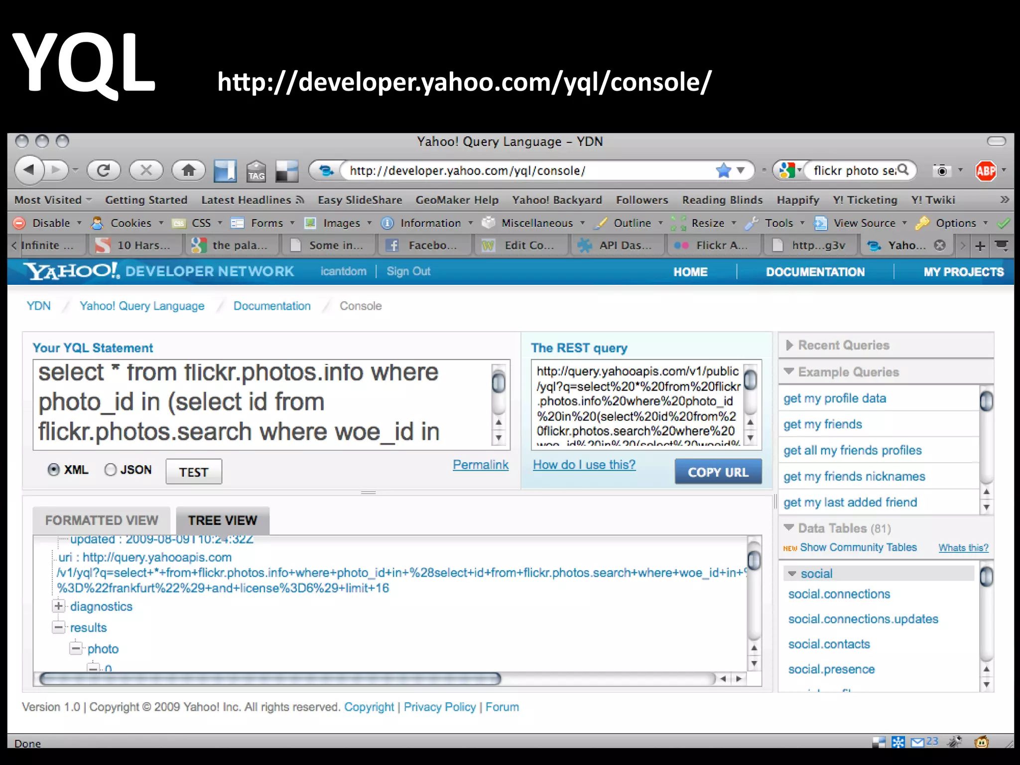
Task: Click the home icon in toolbar
Action: (x=188, y=171)
